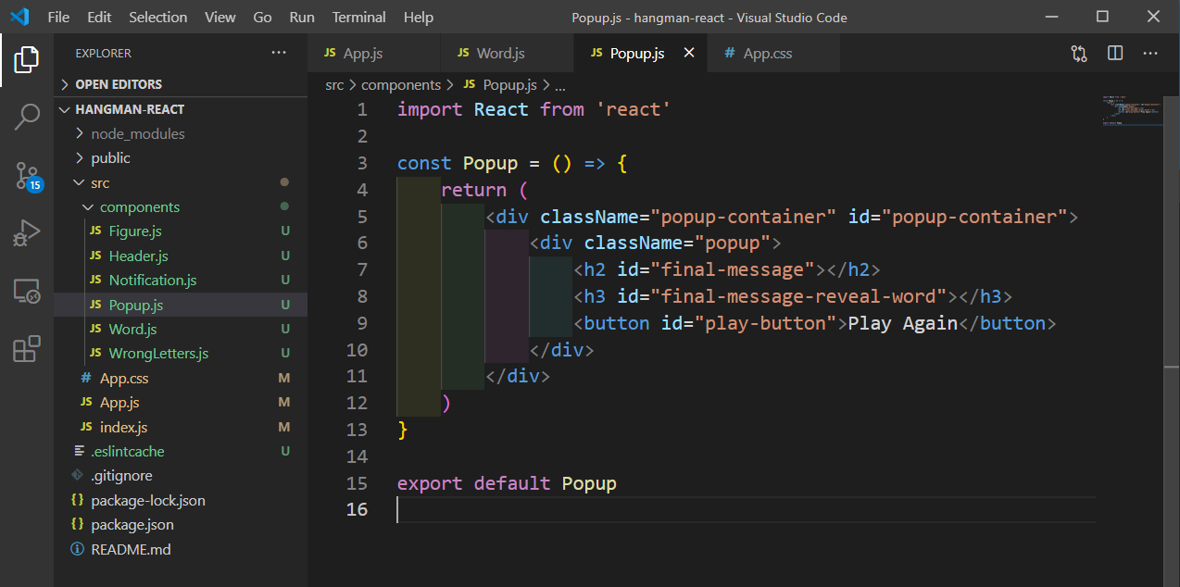1180x587 pixels.
Task: Open the Run and Debug view
Action: coord(27,233)
